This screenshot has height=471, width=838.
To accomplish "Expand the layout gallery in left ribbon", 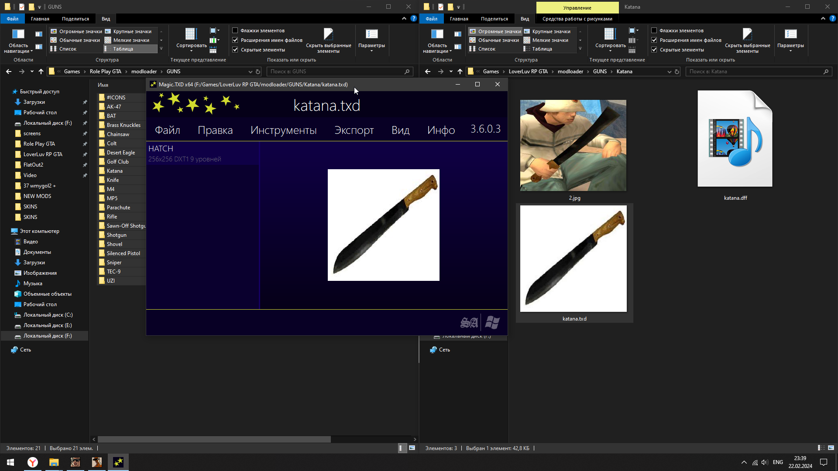I will point(161,49).
